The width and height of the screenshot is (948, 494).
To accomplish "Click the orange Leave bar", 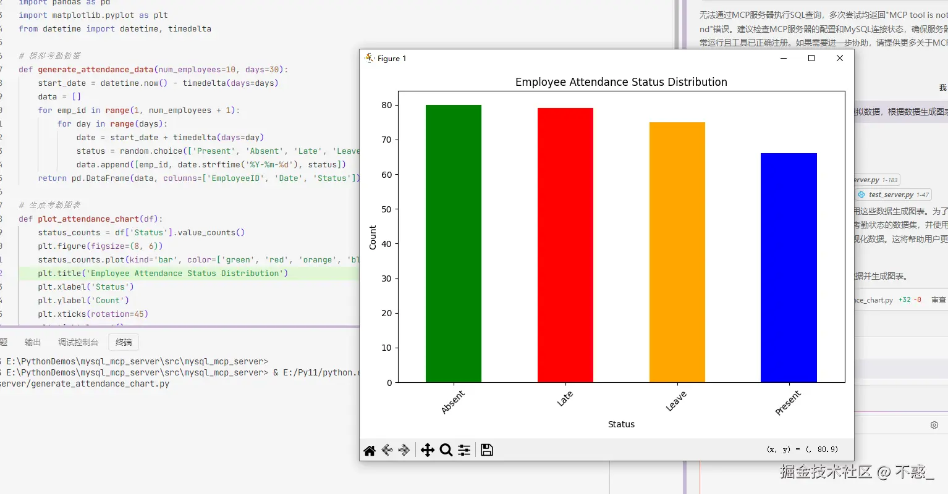I will tap(677, 253).
